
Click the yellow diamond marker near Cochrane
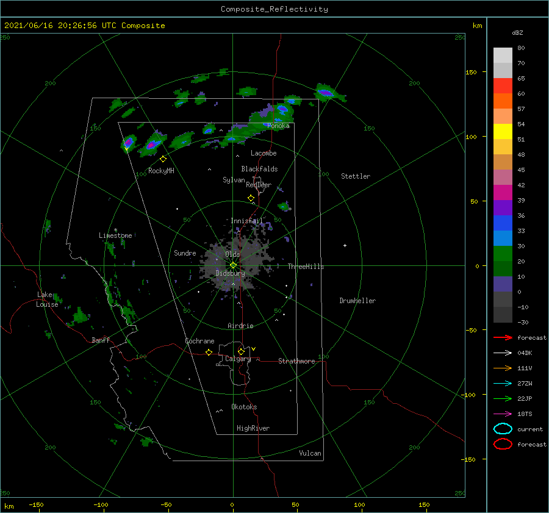point(209,352)
